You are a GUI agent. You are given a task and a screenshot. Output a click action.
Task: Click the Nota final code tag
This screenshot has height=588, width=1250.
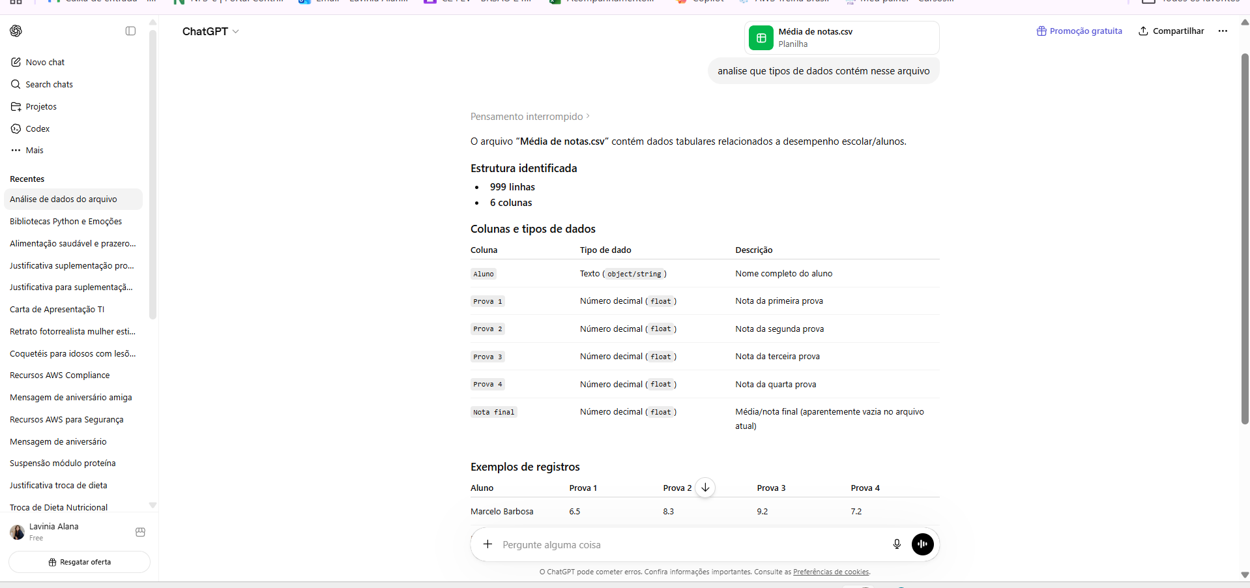click(x=494, y=412)
